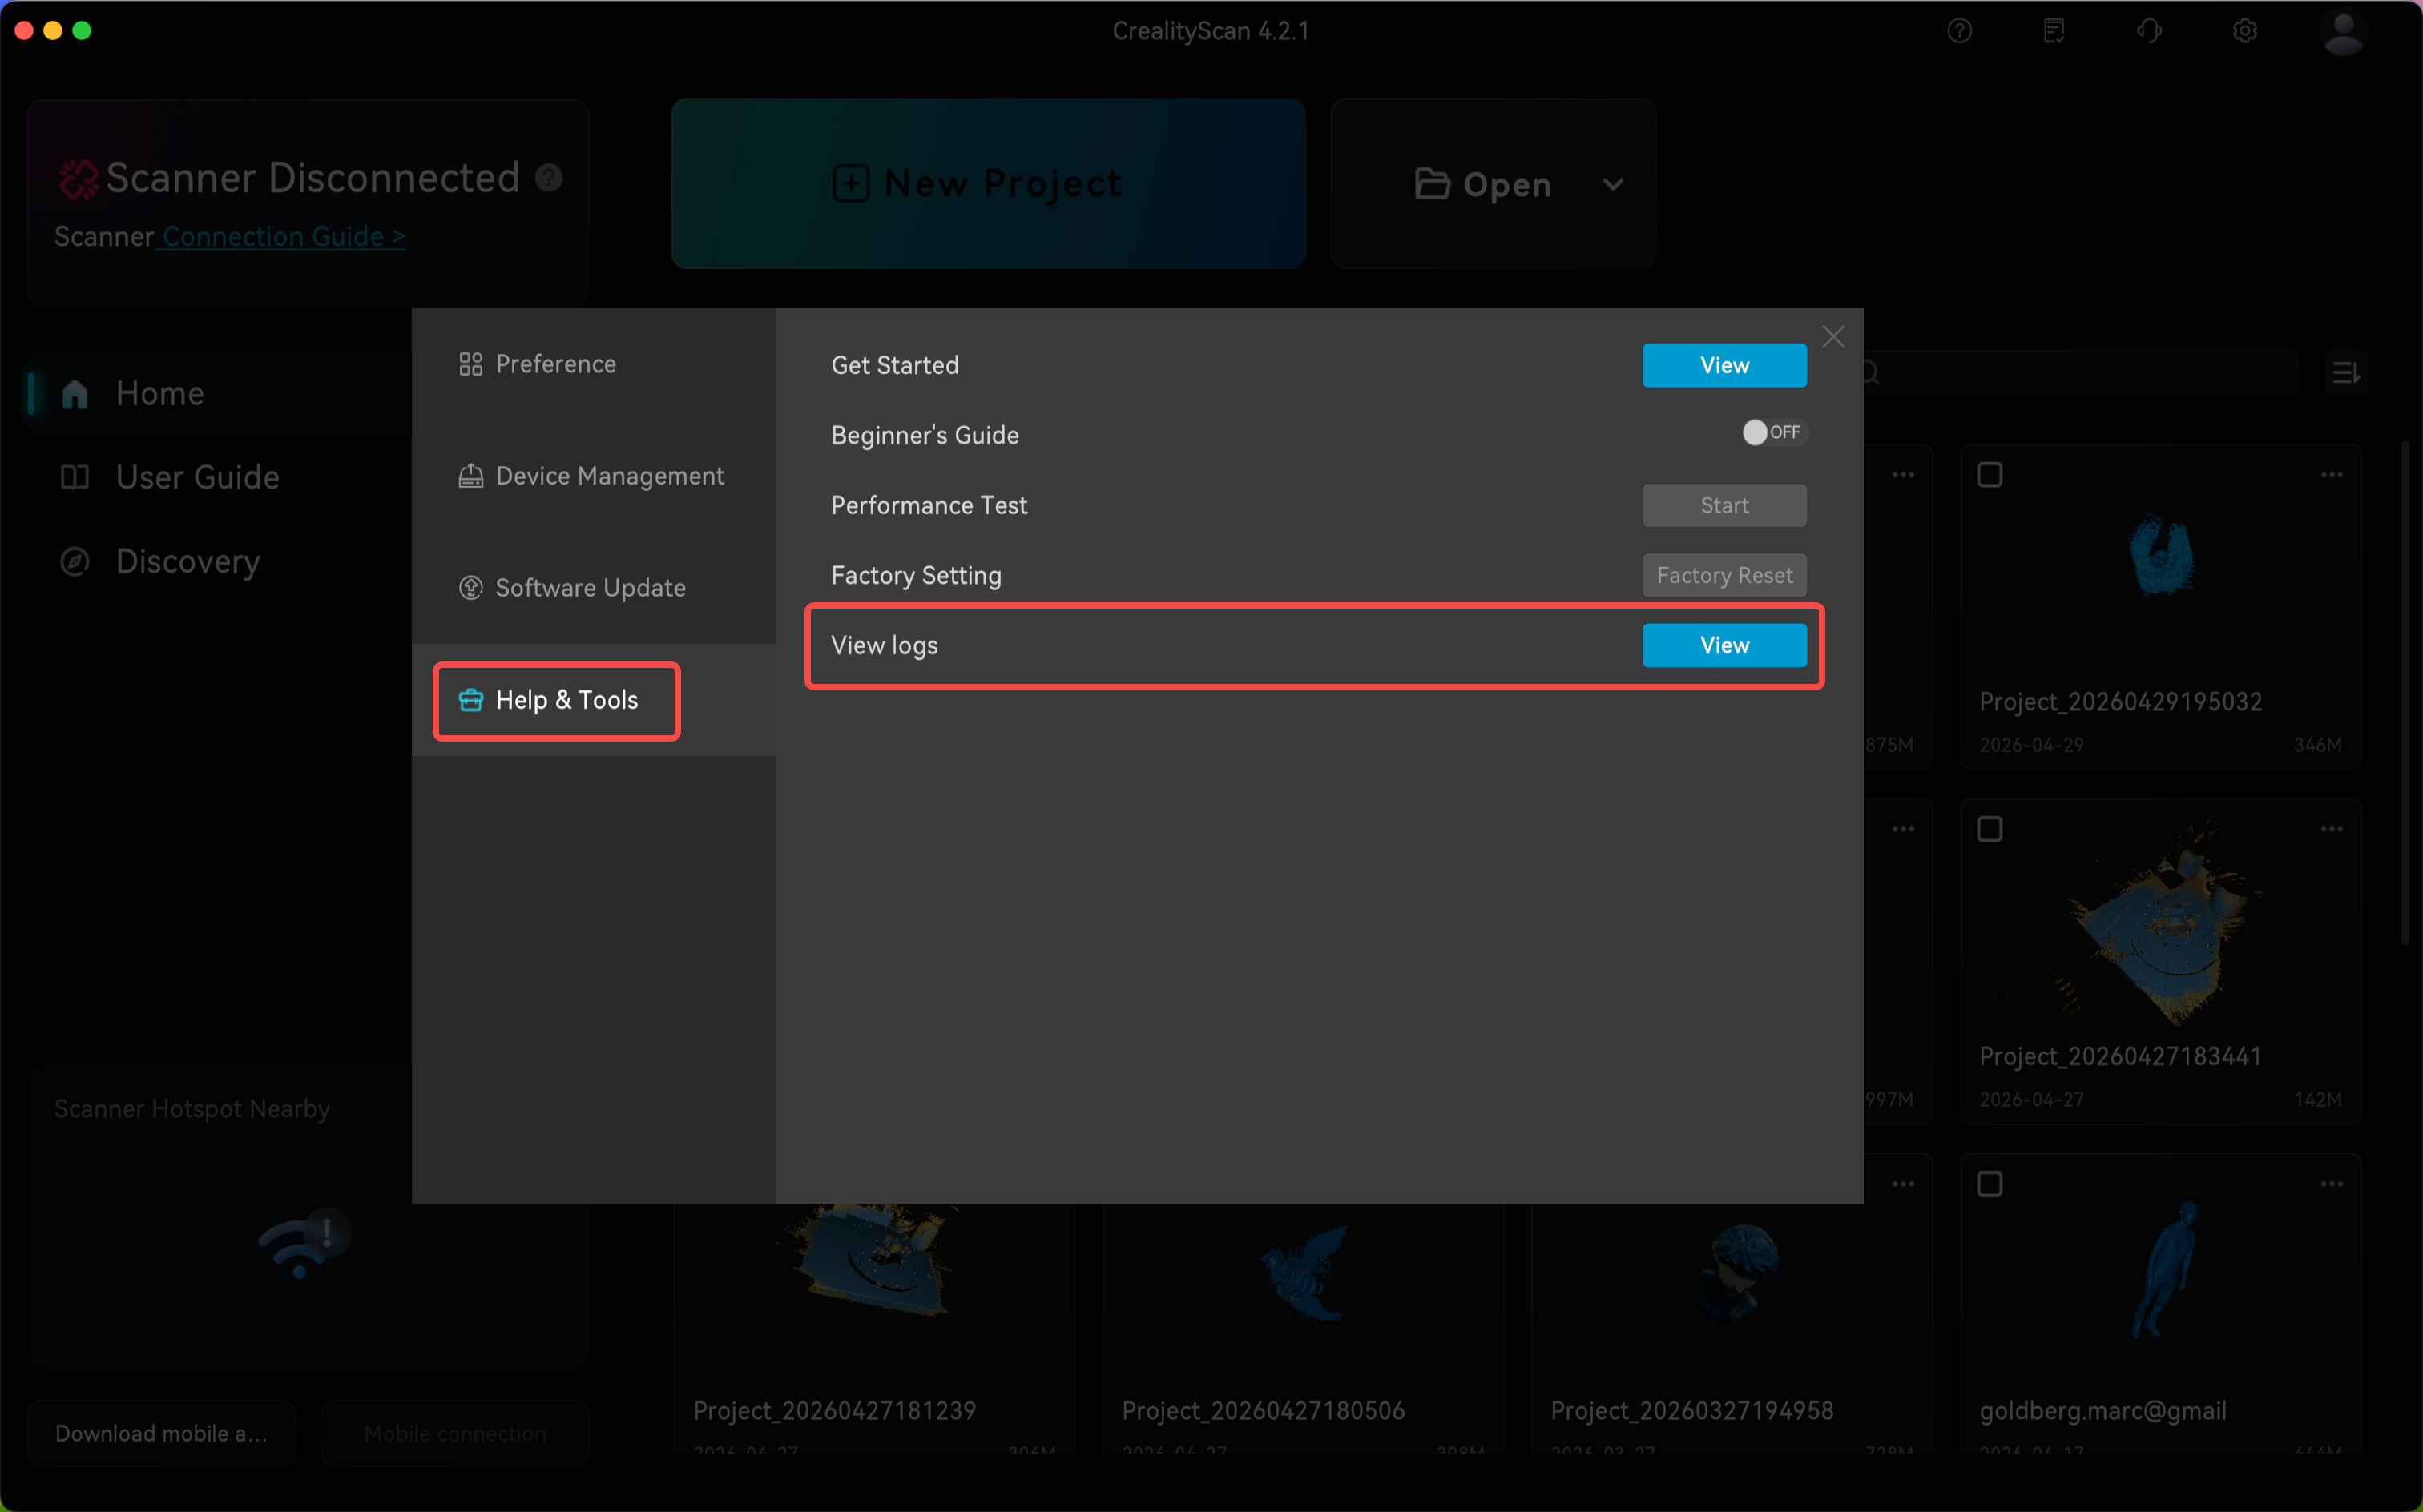Image resolution: width=2423 pixels, height=1512 pixels.
Task: Start the Performance Test
Action: pos(1725,506)
